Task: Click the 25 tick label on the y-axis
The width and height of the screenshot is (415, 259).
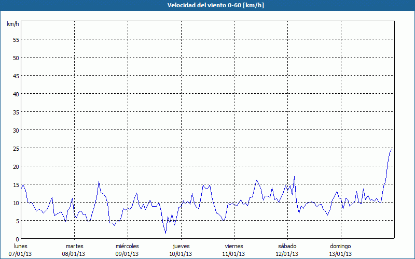Action: pyautogui.click(x=16, y=148)
